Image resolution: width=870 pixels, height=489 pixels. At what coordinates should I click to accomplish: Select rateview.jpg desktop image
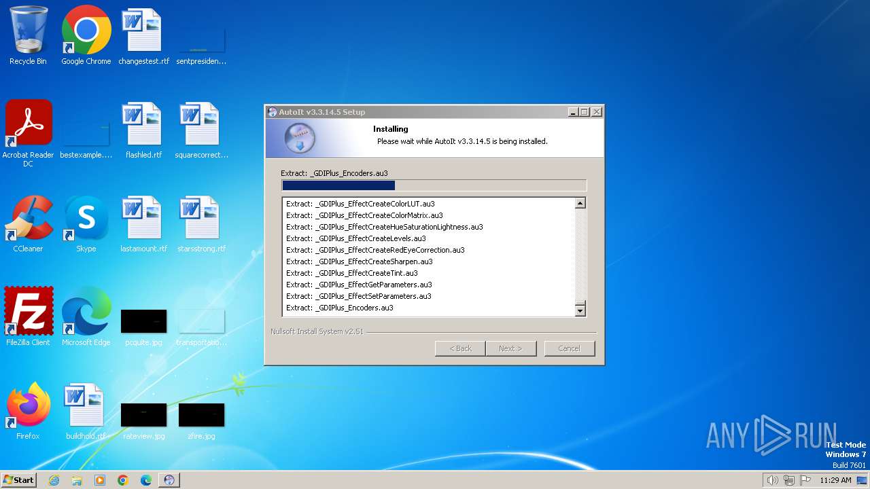pyautogui.click(x=143, y=421)
